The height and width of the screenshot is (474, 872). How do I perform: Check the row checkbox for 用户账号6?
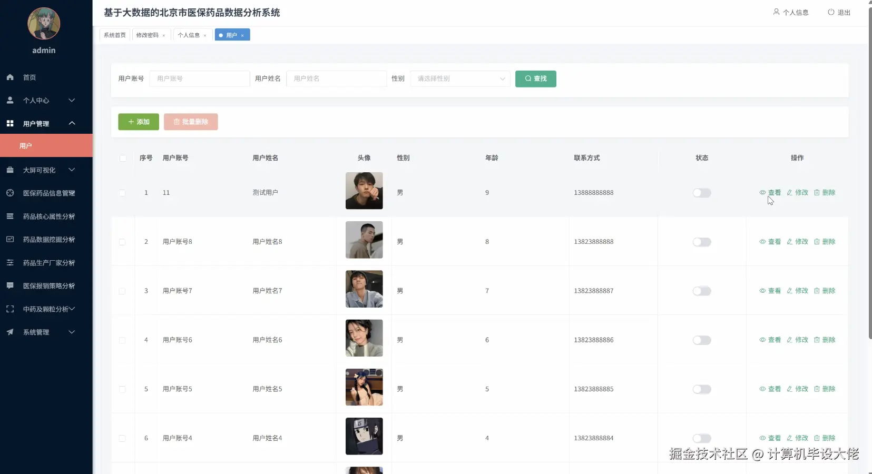coord(122,341)
